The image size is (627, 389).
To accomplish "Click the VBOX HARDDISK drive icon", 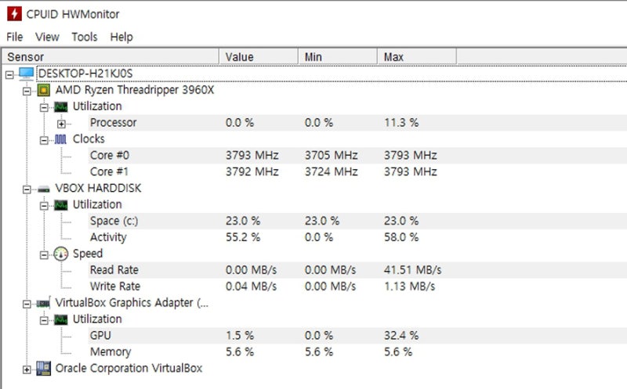I will tap(44, 189).
